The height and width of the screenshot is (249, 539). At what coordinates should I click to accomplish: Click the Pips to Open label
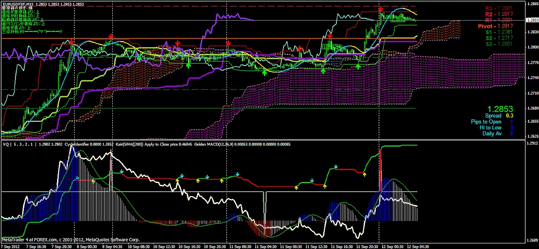click(486, 122)
